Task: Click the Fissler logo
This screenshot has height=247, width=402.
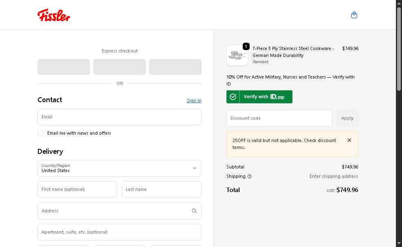Action: [x=54, y=15]
